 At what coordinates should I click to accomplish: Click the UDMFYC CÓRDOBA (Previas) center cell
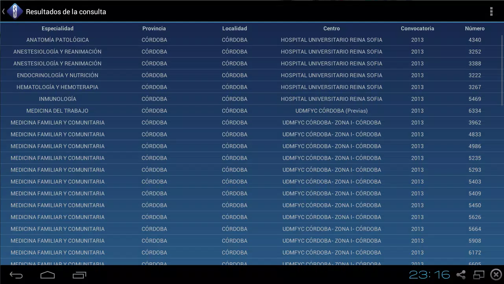[x=332, y=111]
